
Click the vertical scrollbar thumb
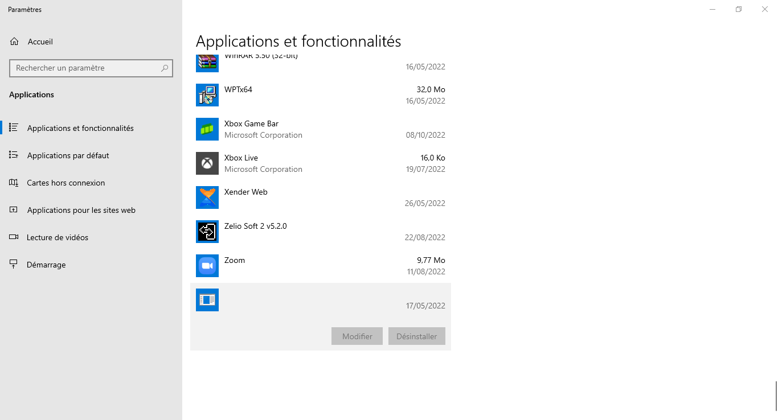pyautogui.click(x=776, y=396)
